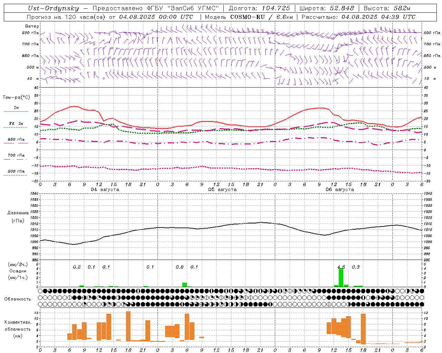Click the tallest green precipitation bar
Screen dimensions: 442x353
point(341,277)
